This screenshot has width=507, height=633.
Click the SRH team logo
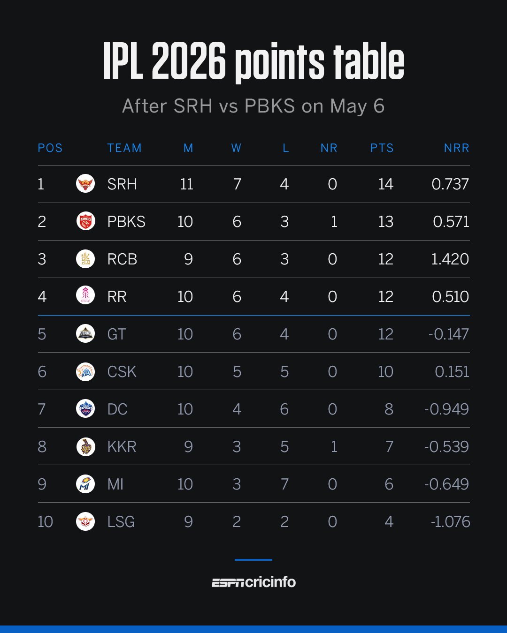(85, 184)
